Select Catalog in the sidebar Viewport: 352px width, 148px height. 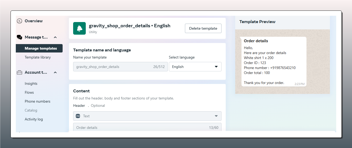click(31, 110)
